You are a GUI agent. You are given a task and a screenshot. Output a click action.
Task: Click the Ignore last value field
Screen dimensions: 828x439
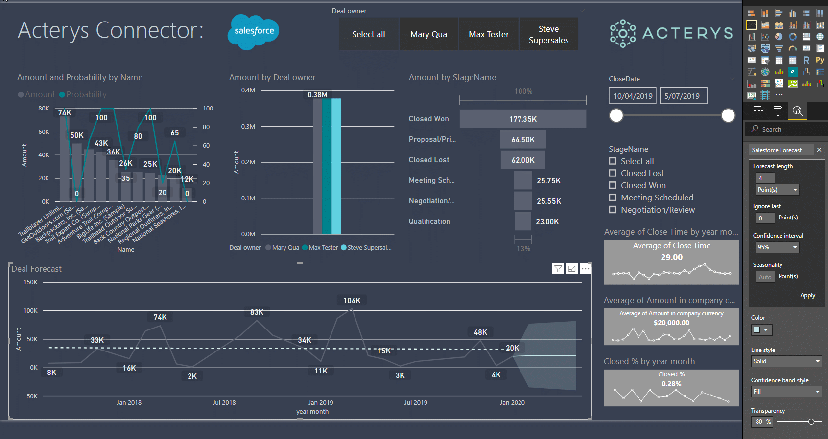click(765, 218)
